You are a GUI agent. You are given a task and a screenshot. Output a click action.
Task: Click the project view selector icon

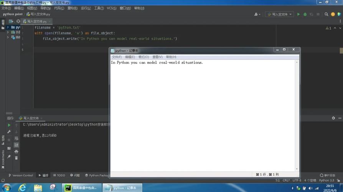point(11,21)
